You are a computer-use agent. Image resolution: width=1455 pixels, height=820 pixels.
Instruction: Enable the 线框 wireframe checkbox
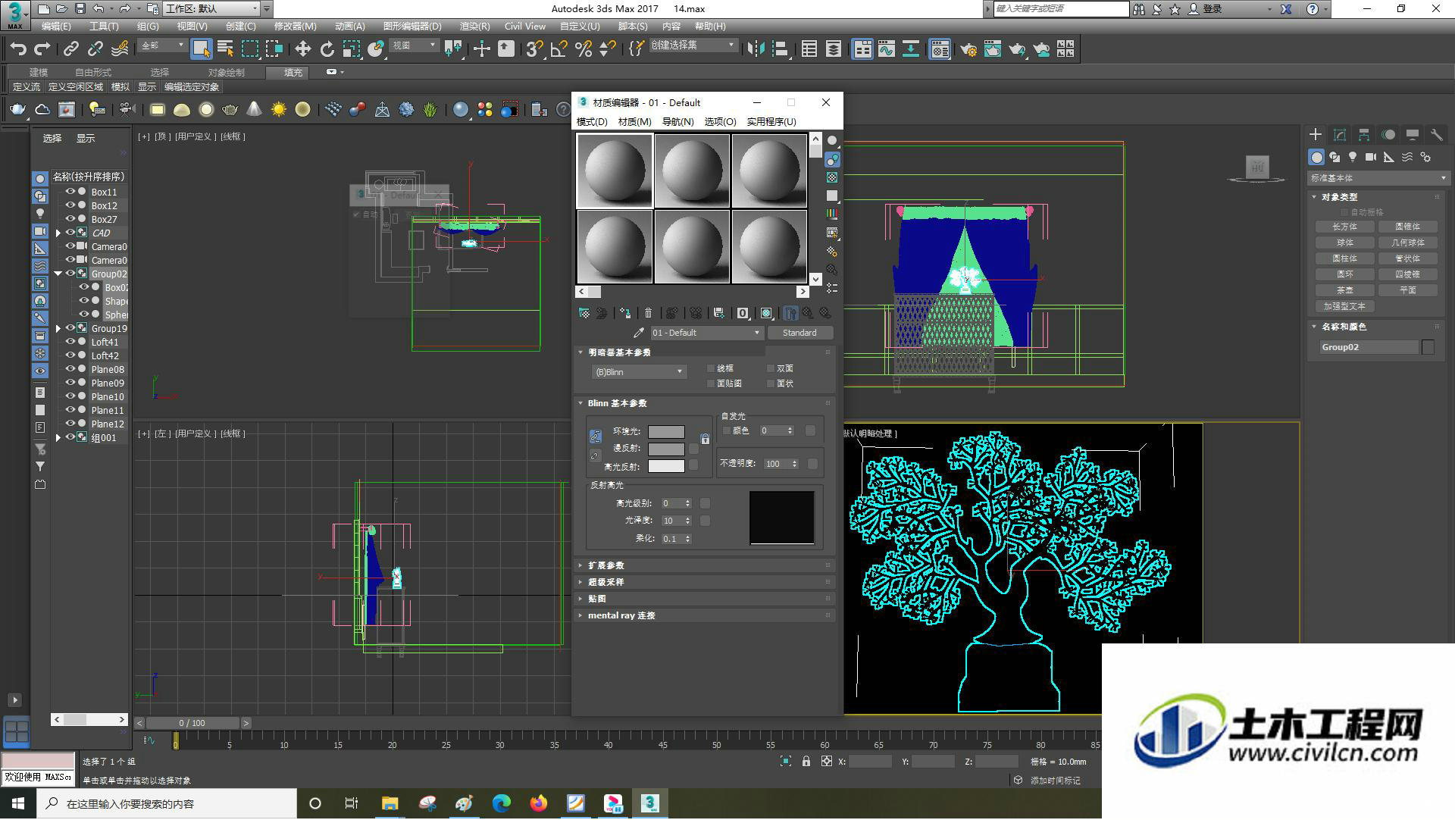coord(711,368)
